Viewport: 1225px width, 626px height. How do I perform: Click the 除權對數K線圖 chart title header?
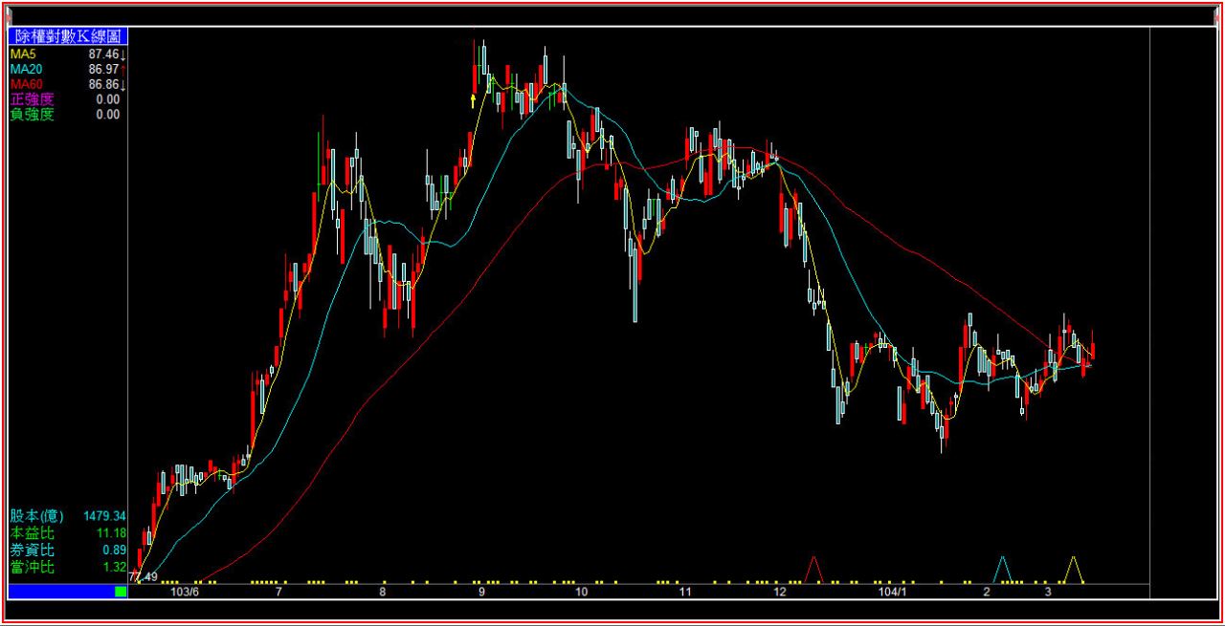[x=67, y=36]
